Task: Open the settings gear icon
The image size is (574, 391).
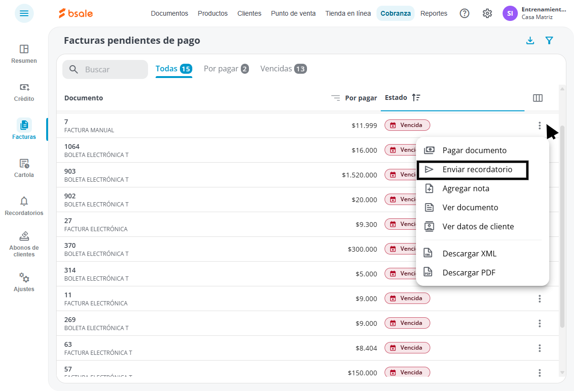Action: [487, 13]
